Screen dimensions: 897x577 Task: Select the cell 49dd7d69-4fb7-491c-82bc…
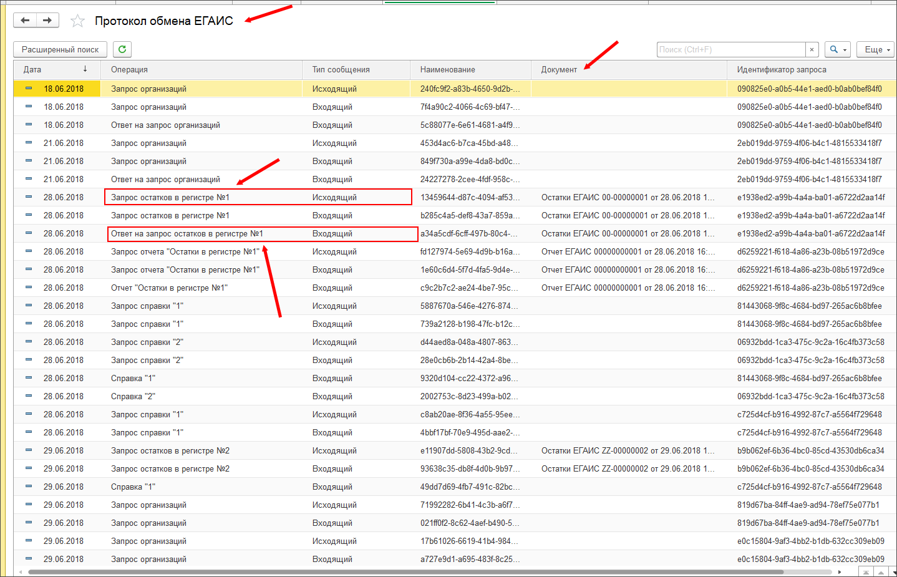pos(470,487)
